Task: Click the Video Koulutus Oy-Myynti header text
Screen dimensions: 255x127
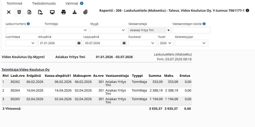Action: pos(23,57)
